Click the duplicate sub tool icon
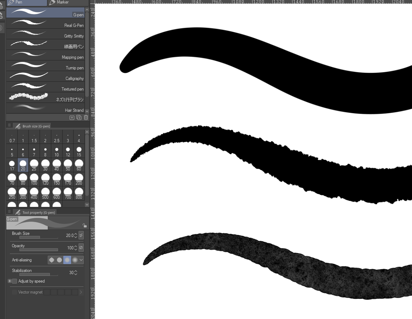412x319 pixels. coord(79,117)
